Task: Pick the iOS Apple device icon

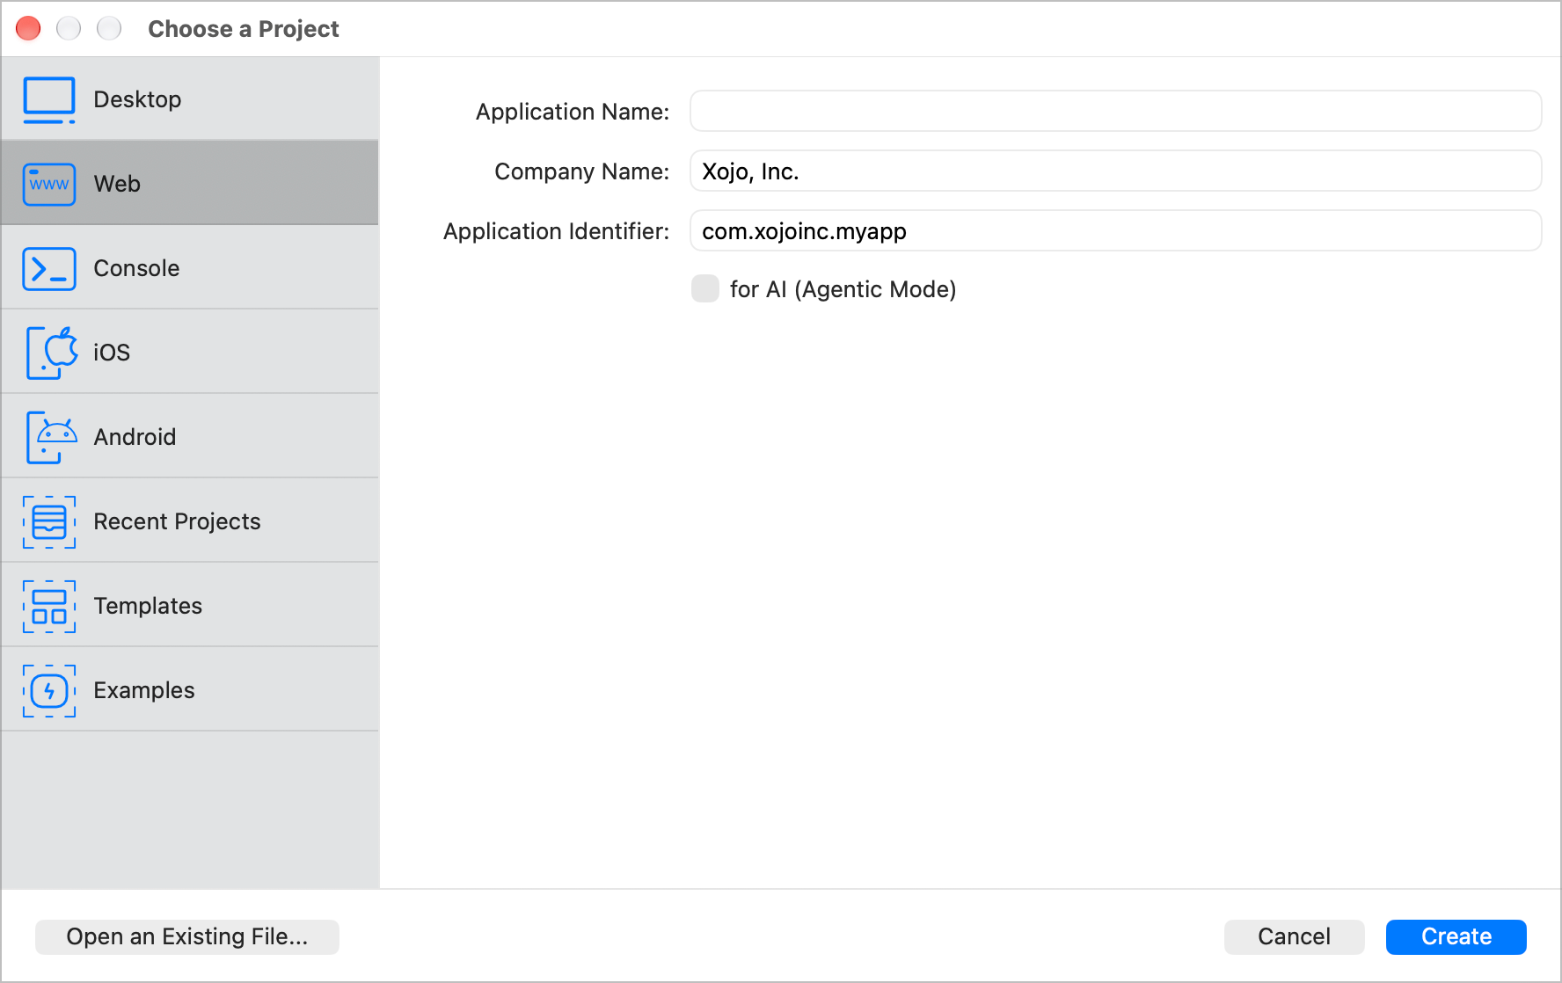Action: 51,353
